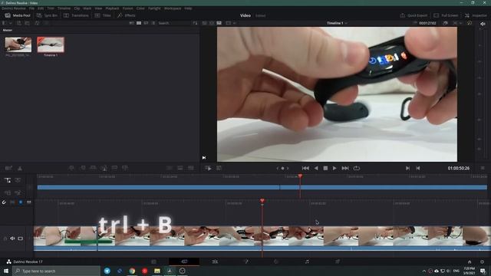Select the Timeline 1 thumbnail

51,44
